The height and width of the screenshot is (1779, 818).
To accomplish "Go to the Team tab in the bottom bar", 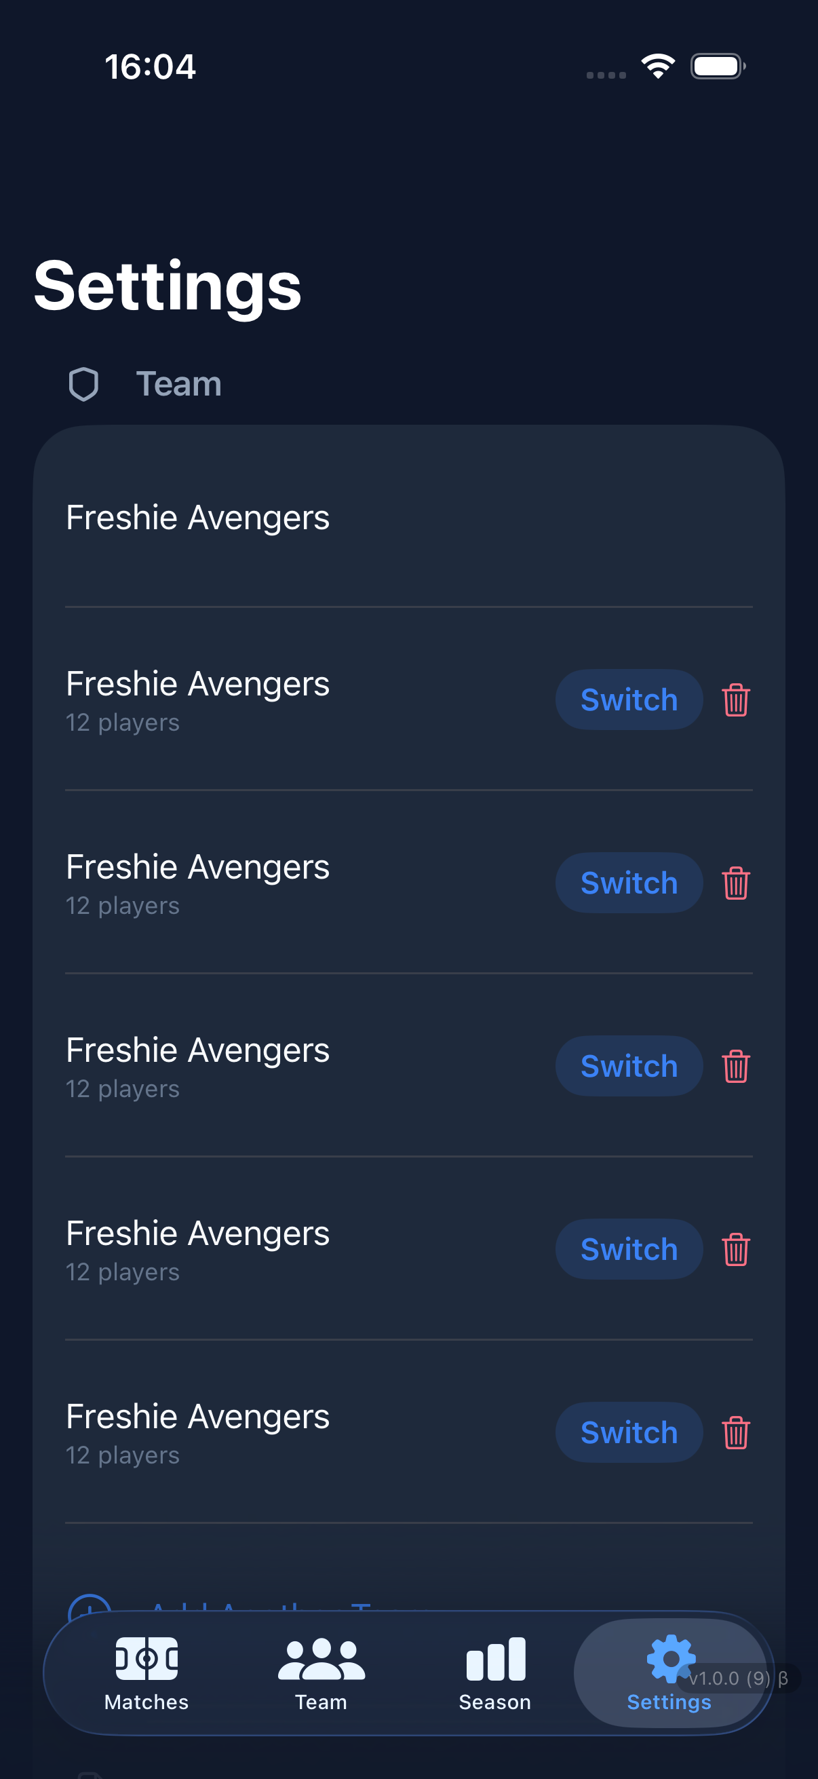I will 321,1672.
